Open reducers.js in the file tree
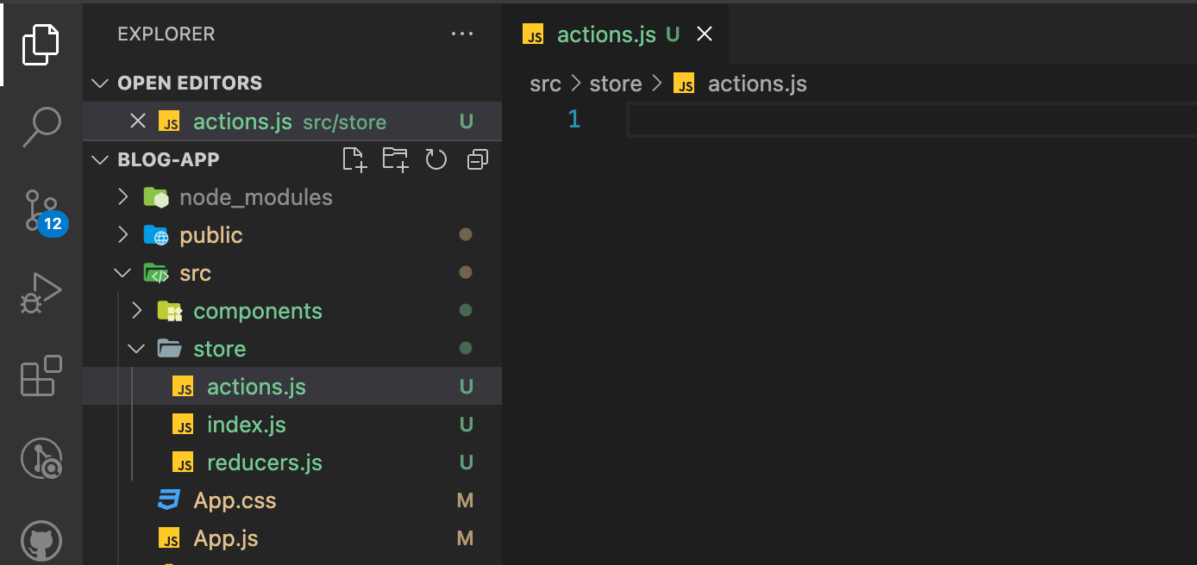This screenshot has height=565, width=1197. click(265, 463)
